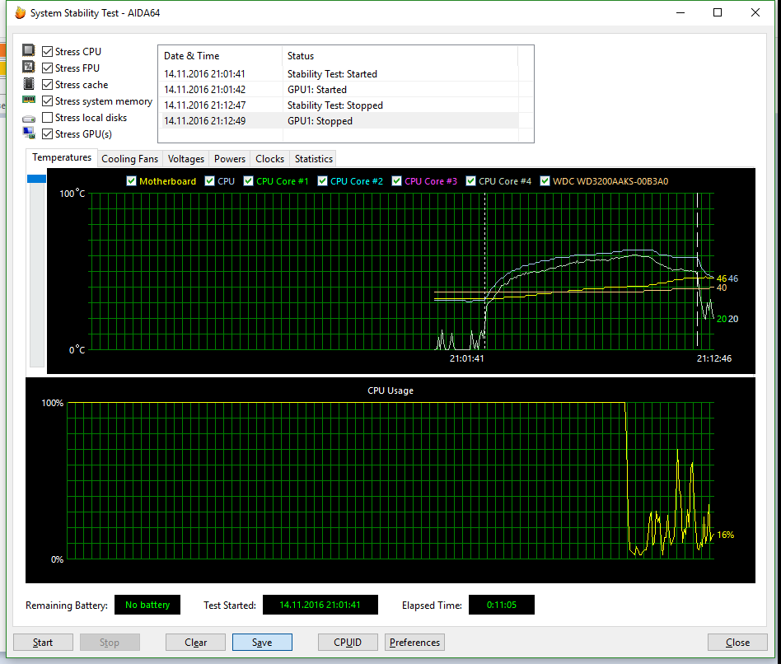Screen dimensions: 781x664
Task: Click the blue graph scale slider handle
Action: coord(36,178)
